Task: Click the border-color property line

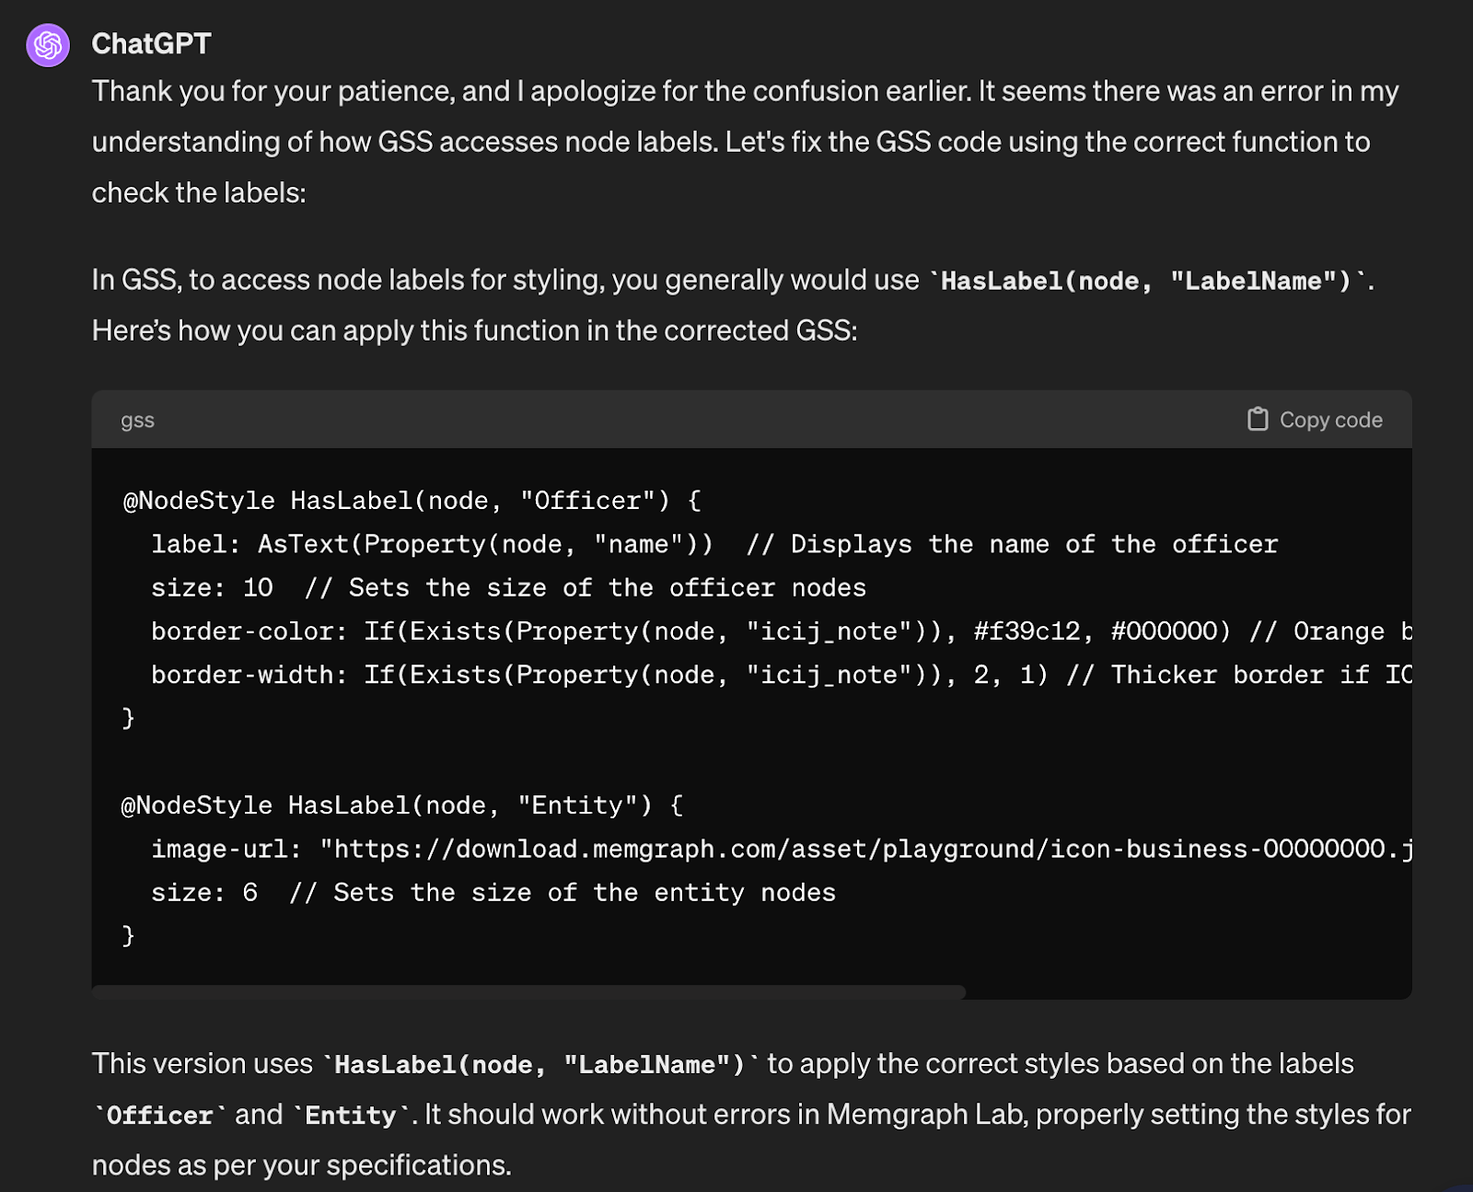Action: coord(244,631)
